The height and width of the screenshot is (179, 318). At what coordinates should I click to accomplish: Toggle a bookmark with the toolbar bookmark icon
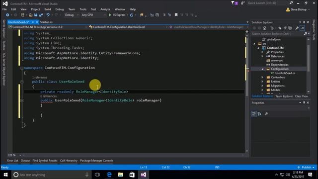[176, 15]
